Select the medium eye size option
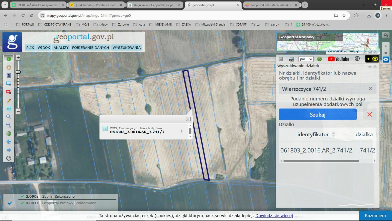Image resolution: width=392 pixels, height=221 pixels. pos(386,53)
